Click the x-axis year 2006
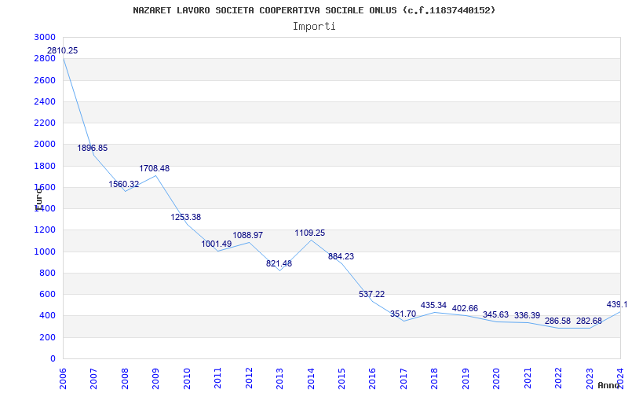 (63, 379)
